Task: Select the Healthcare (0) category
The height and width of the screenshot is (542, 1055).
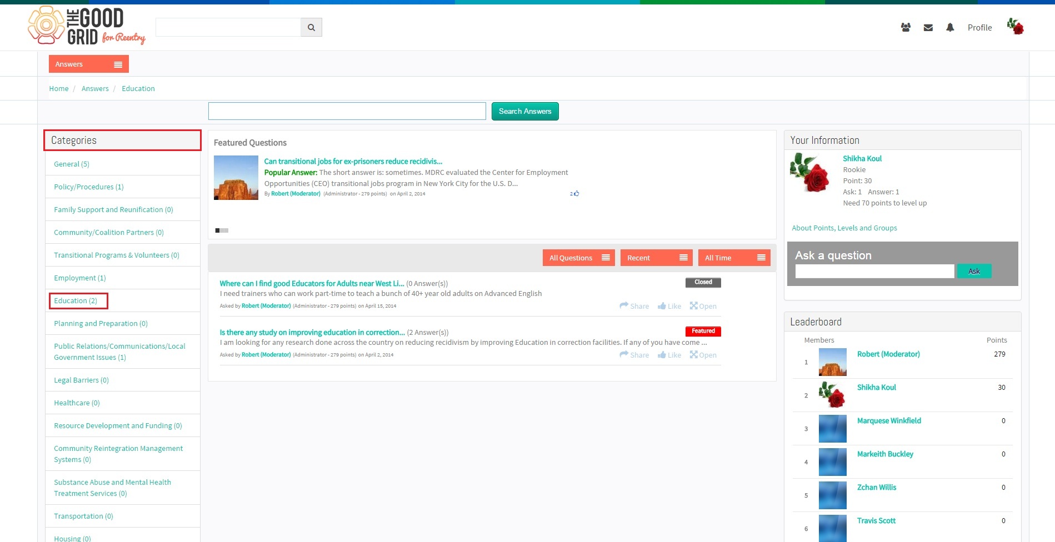Action: 77,403
